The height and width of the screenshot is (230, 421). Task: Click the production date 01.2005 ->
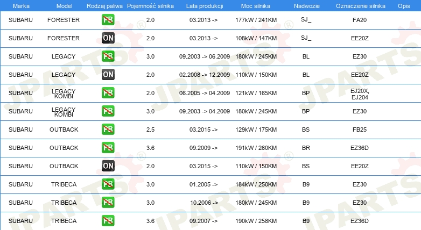[x=204, y=184]
